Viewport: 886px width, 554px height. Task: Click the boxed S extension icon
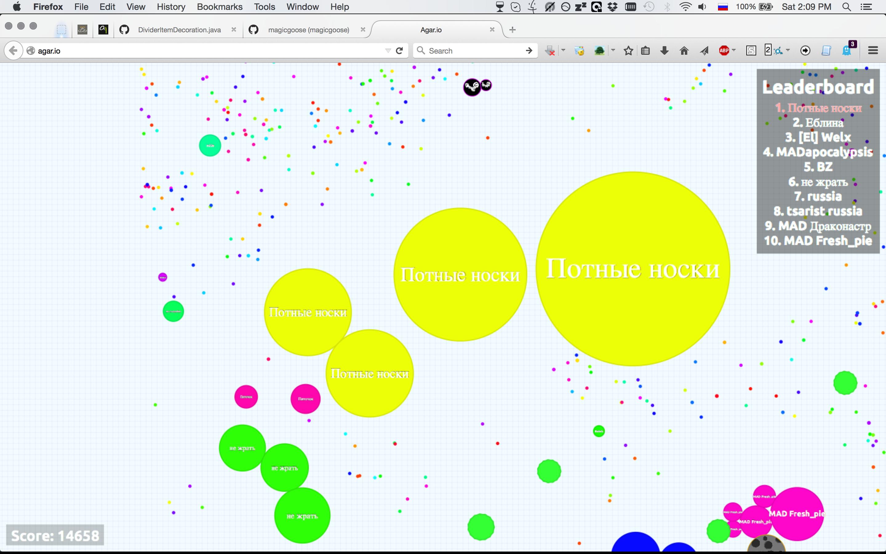click(x=751, y=50)
